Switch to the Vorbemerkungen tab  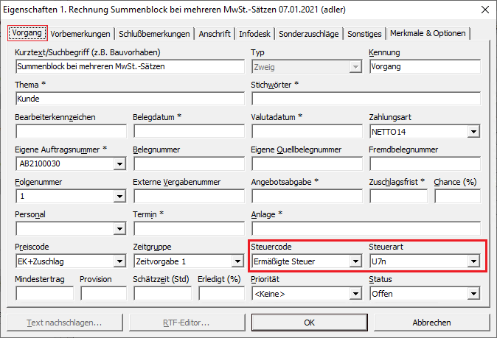(x=81, y=34)
